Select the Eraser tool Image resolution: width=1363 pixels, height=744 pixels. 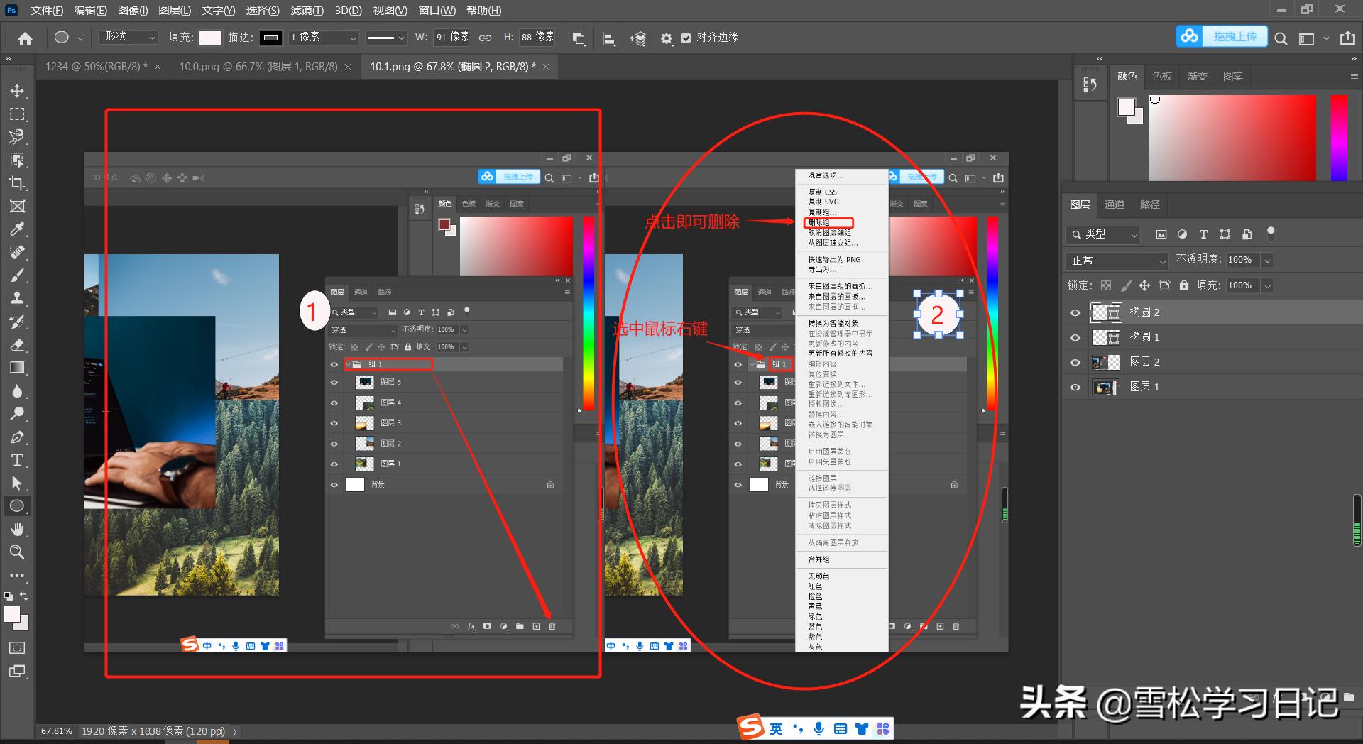coord(17,345)
